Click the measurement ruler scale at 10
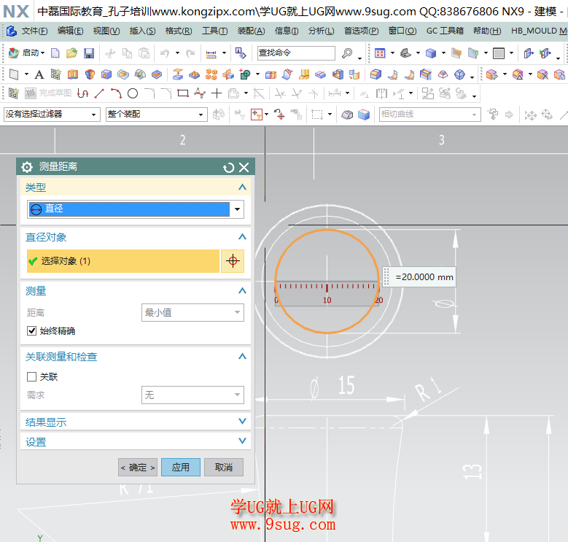 [x=327, y=300]
